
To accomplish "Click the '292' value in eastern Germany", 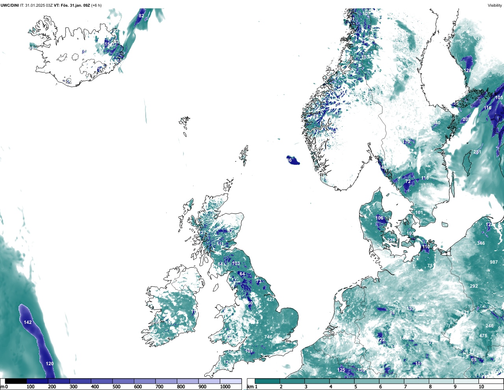I will pos(474,286).
